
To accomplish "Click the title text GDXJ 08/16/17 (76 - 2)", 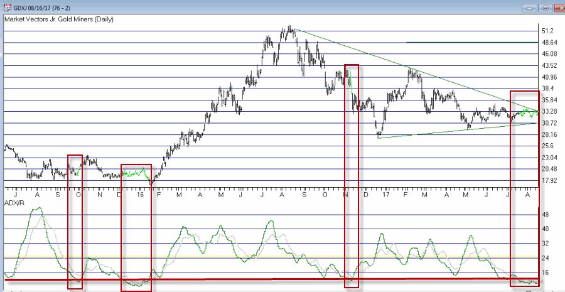I will [x=43, y=7].
